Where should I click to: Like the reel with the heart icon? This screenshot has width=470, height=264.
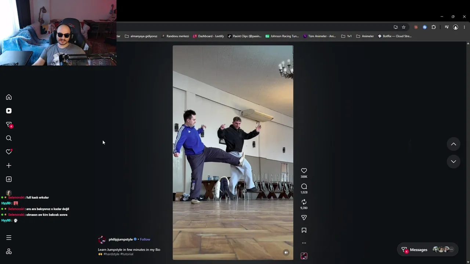304,170
